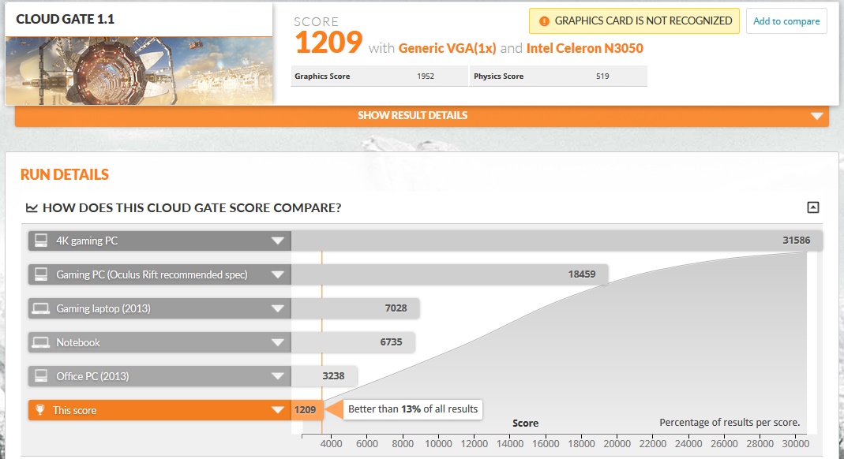Click the trophy icon on This score

click(x=39, y=409)
